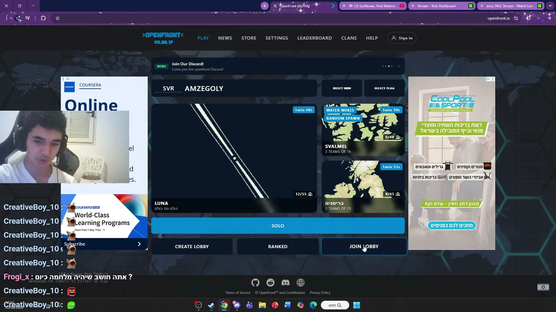This screenshot has width=556, height=312.
Task: Switch to the Sunflower, Post Malone tab
Action: 373,6
